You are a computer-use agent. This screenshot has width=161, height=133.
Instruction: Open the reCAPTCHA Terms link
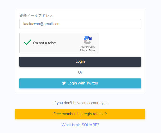(92, 50)
